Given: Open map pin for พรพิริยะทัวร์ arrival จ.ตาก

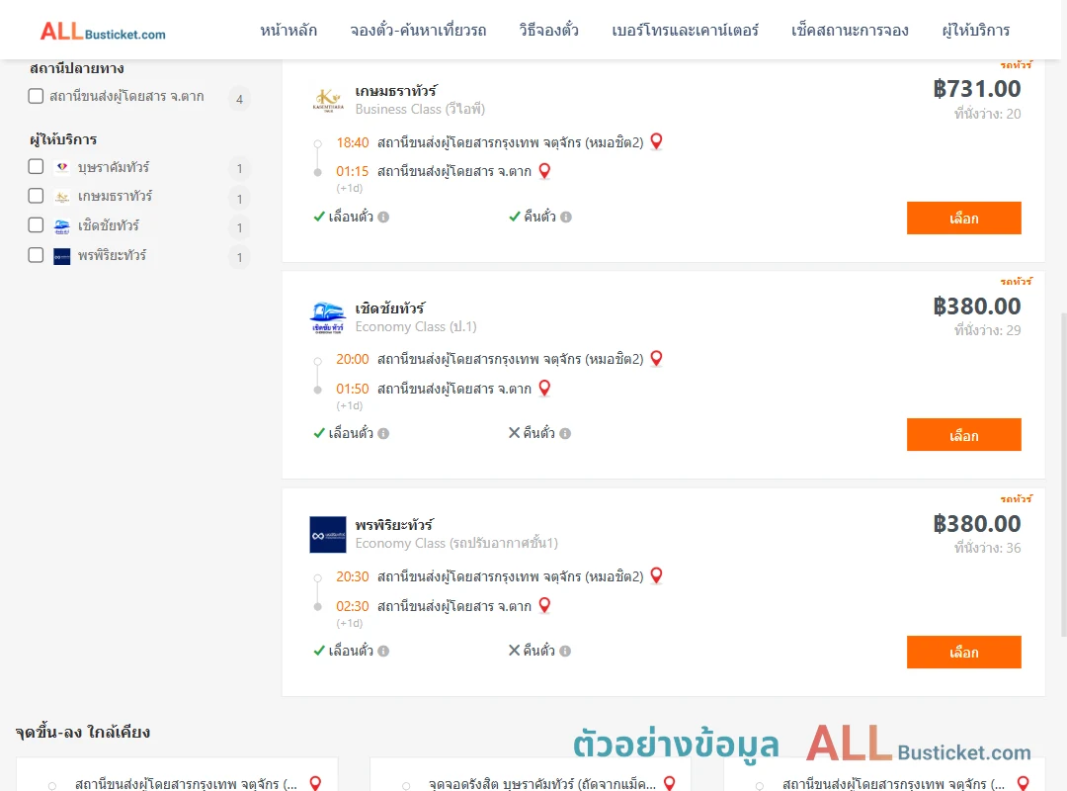Looking at the screenshot, I should pyautogui.click(x=544, y=605).
